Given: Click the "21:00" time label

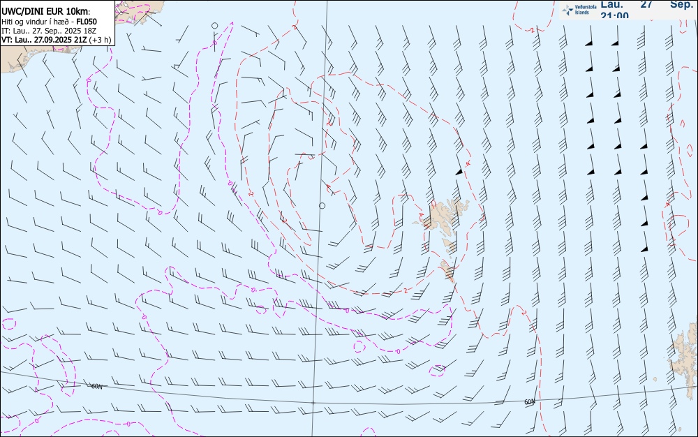Looking at the screenshot, I should tap(614, 15).
